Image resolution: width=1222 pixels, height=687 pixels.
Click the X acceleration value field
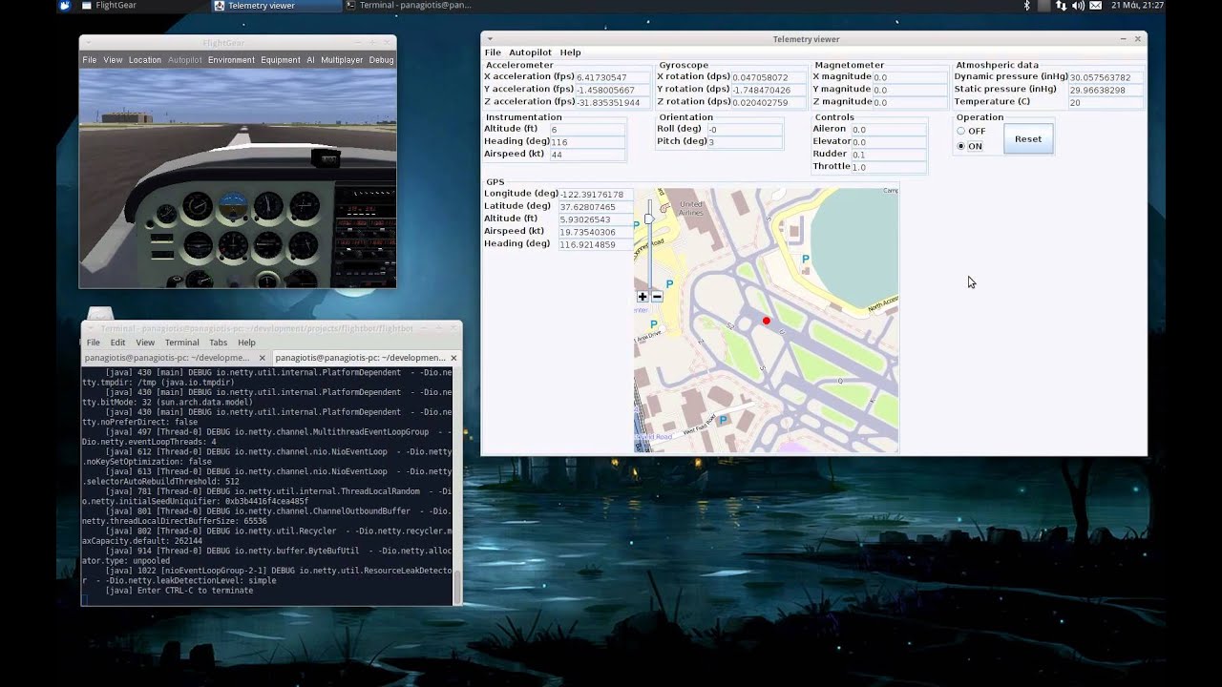pos(613,77)
